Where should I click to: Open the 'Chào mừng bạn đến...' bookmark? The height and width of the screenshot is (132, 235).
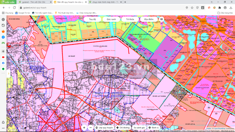coord(86,13)
